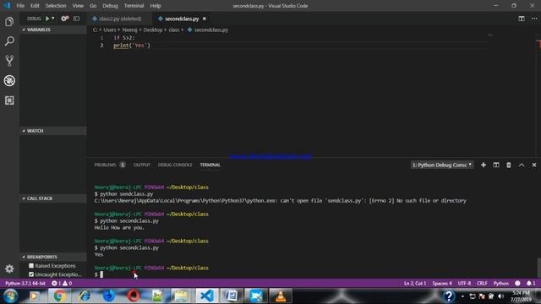Open the debug console icon in debug toolbar

76,19
